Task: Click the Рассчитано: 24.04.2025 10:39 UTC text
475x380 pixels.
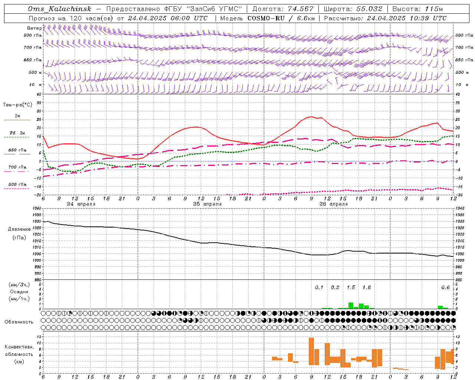Action: click(x=386, y=18)
